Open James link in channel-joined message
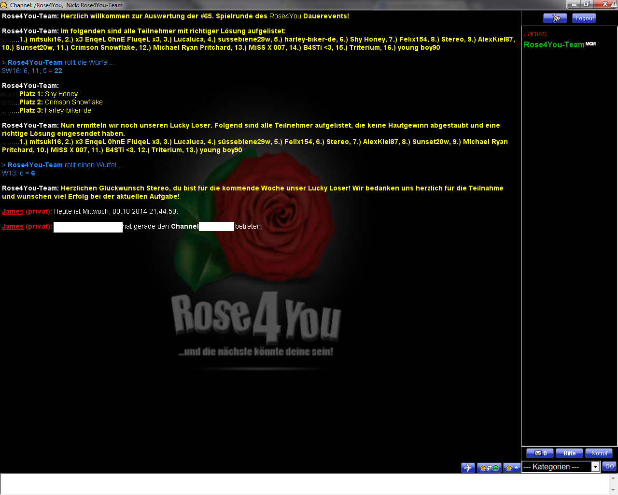The image size is (618, 495). [13, 226]
